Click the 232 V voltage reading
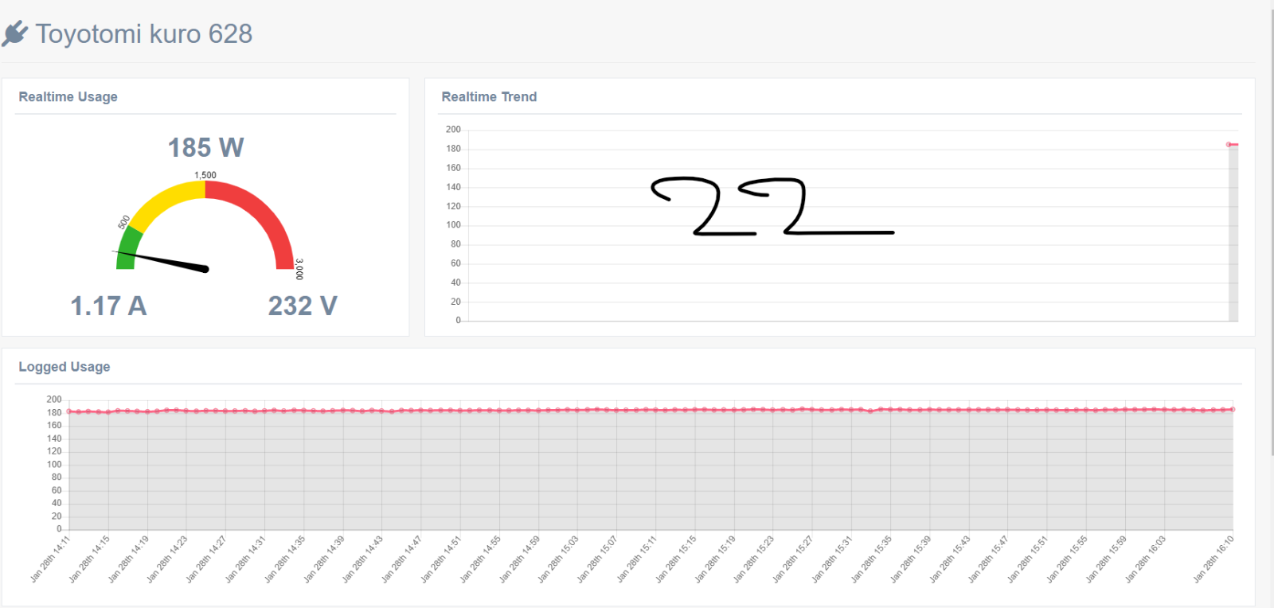1274x608 pixels. [x=303, y=306]
